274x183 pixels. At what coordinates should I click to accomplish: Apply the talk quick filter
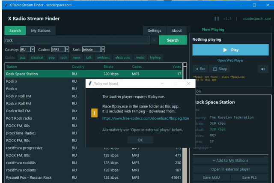[89, 57]
